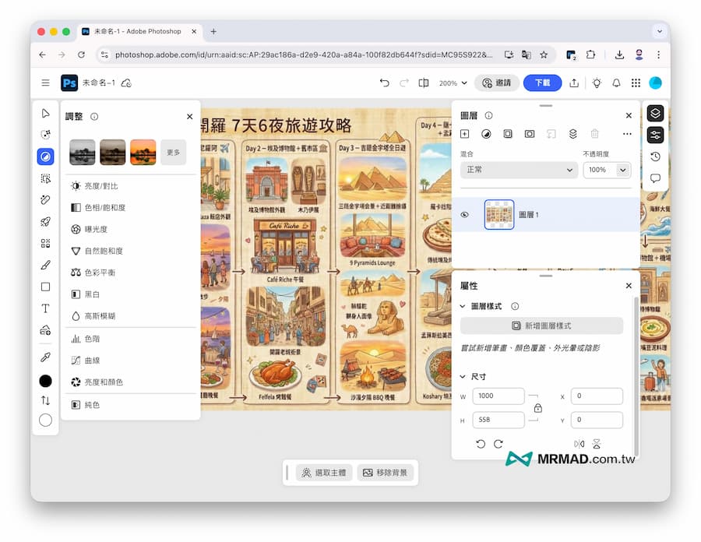Click the black foreground color swatch
The width and height of the screenshot is (701, 542).
(x=45, y=380)
